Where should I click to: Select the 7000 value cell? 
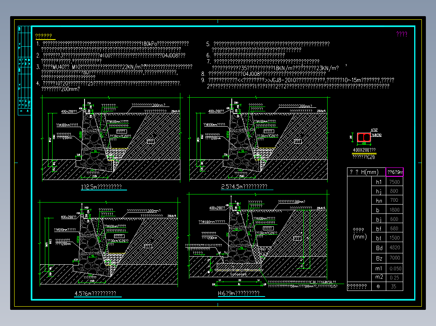click(395, 258)
